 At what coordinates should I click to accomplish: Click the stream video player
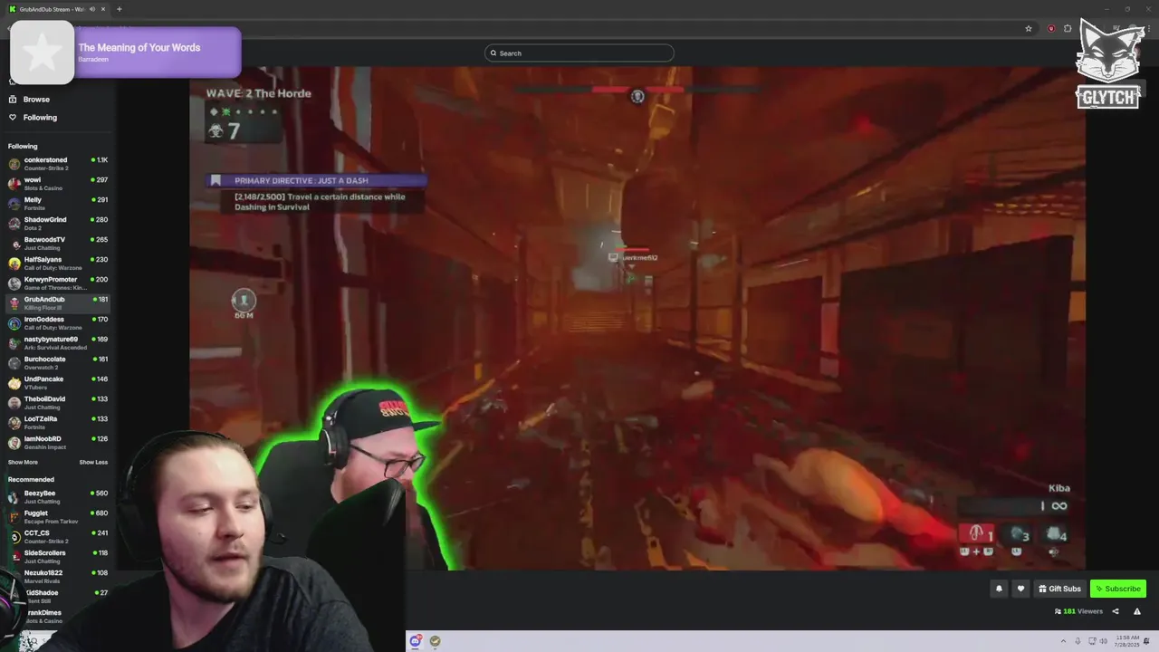coord(637,319)
